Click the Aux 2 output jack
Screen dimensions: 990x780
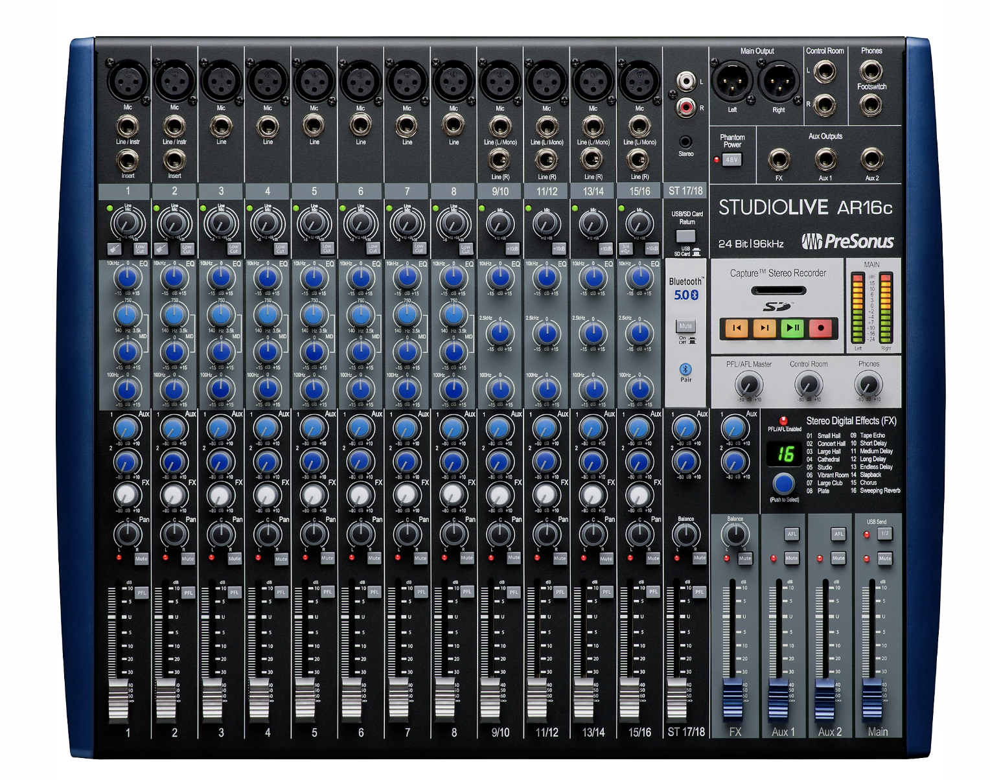coord(871,159)
